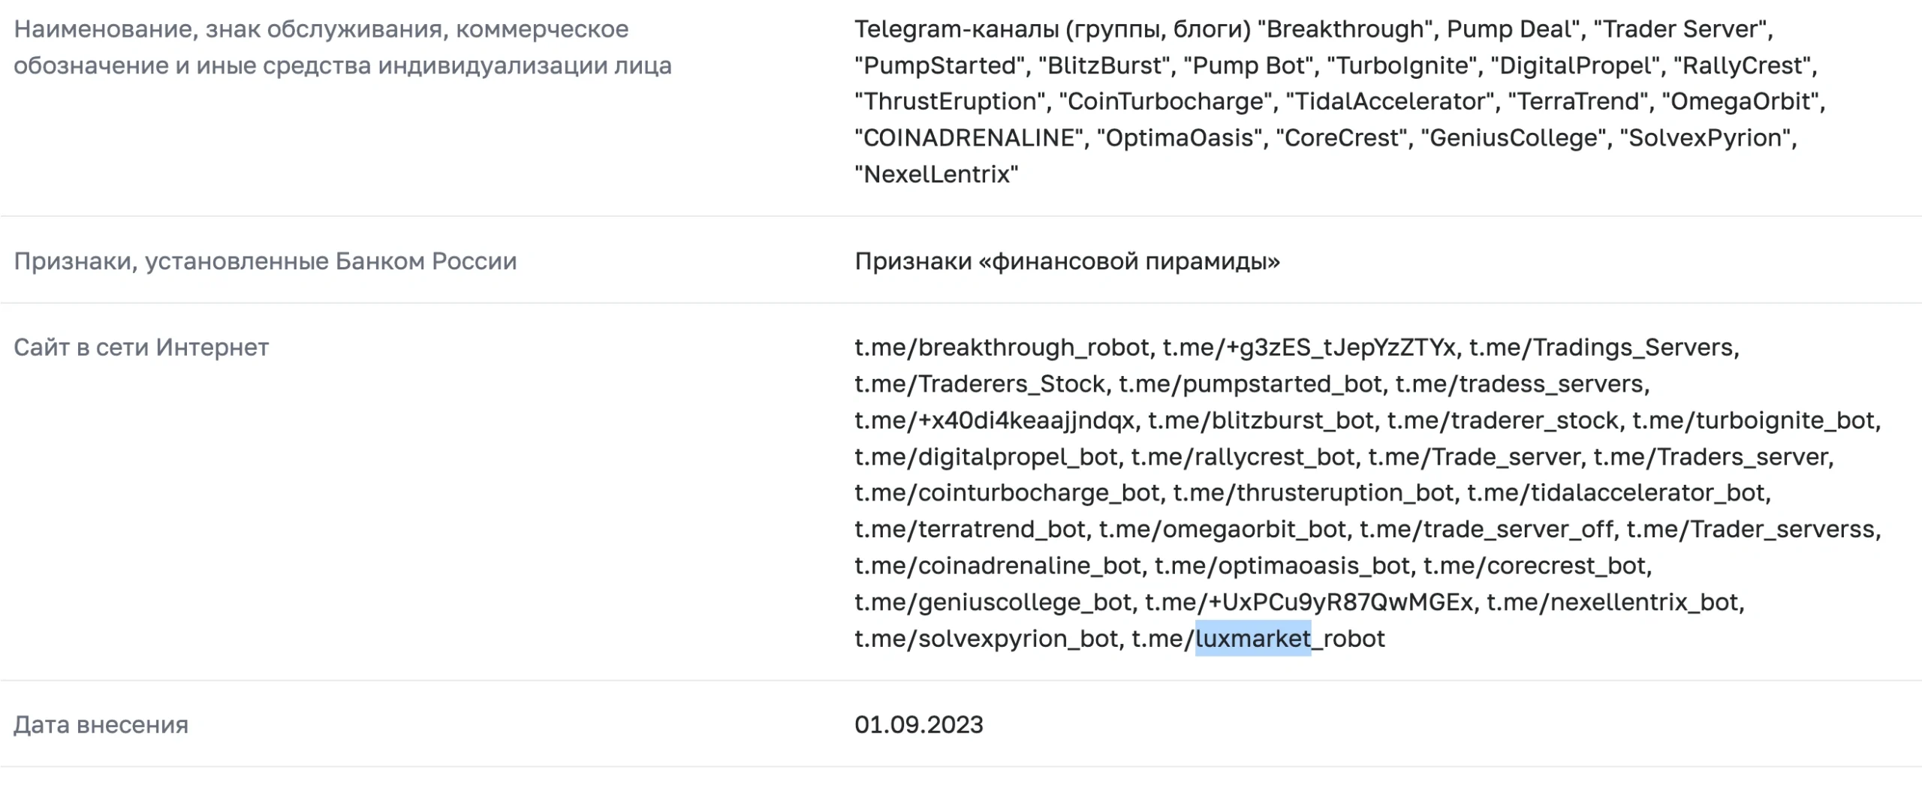The image size is (1922, 806).
Task: Click the t.me/blitzburst_bot address
Action: [x=1261, y=420]
